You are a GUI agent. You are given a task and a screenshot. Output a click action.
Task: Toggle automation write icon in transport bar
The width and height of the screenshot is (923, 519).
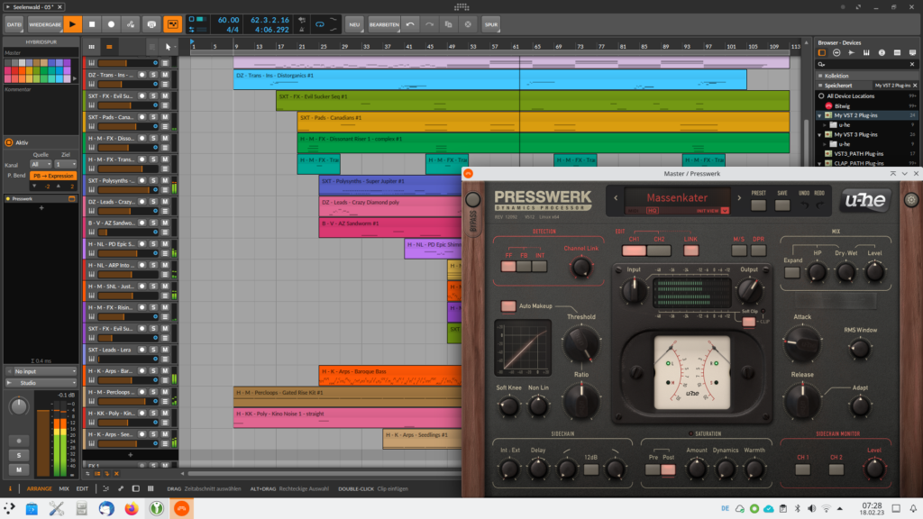[131, 24]
